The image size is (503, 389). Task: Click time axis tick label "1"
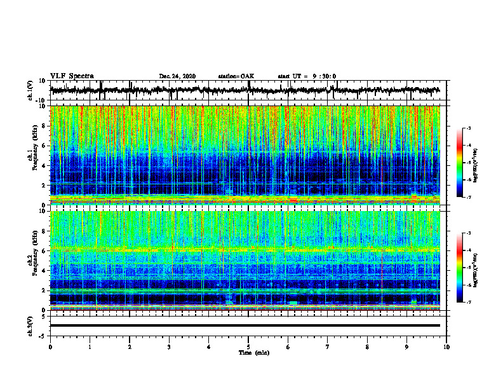(90, 347)
